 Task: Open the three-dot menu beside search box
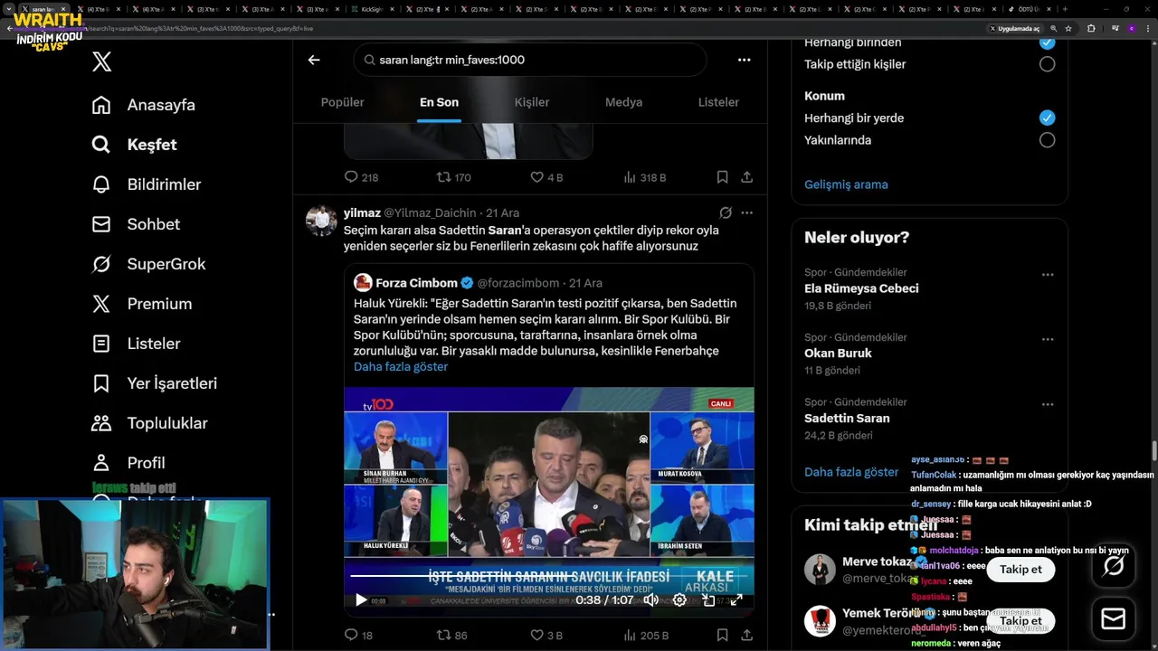pyautogui.click(x=744, y=60)
